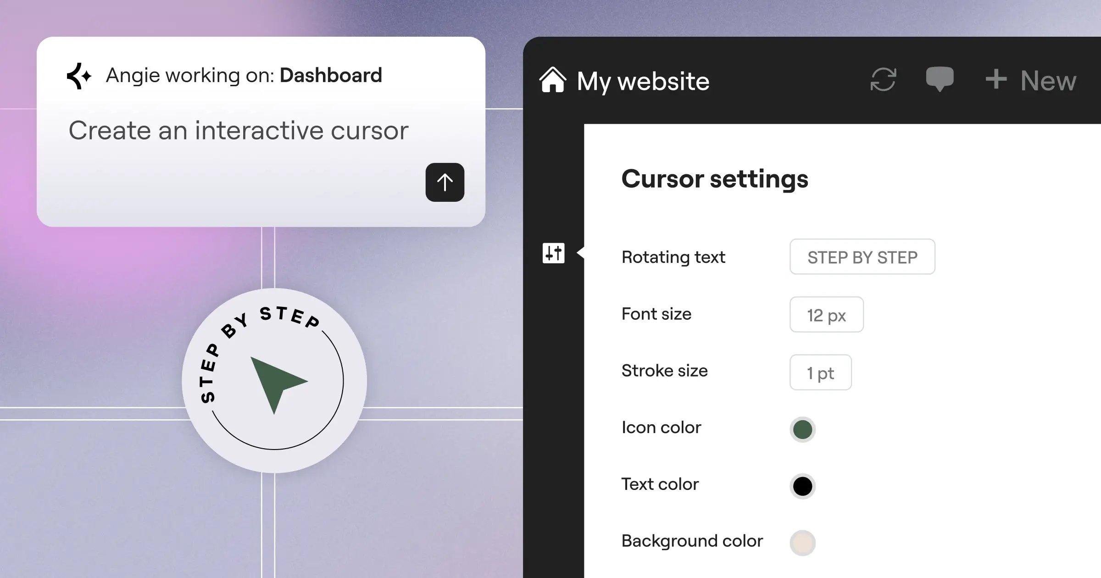
Task: Click the Create an interactive cursor prompt
Action: (238, 131)
